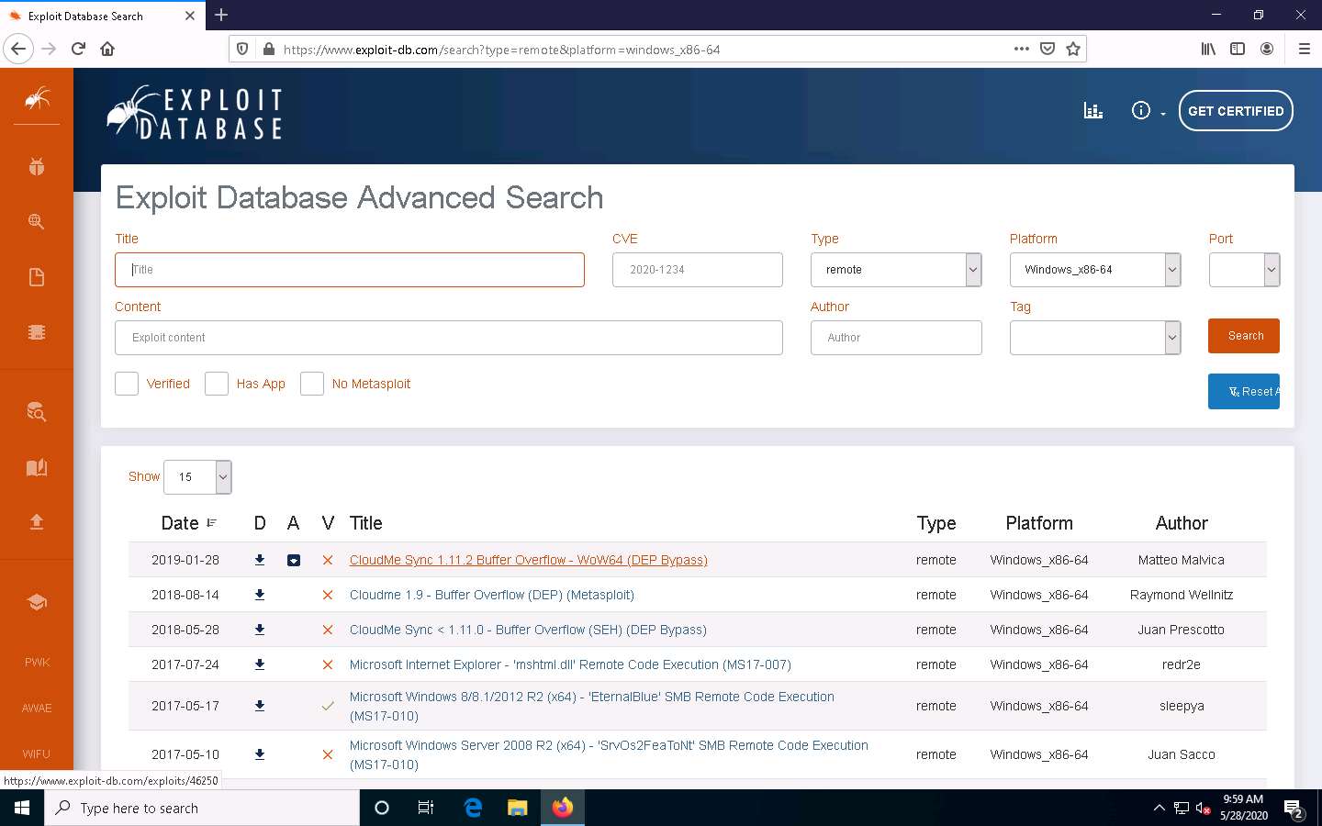Open Cloudme 1.9 Buffer Overflow (DEP) (Metasploit) link
The image size is (1322, 826).
(492, 595)
